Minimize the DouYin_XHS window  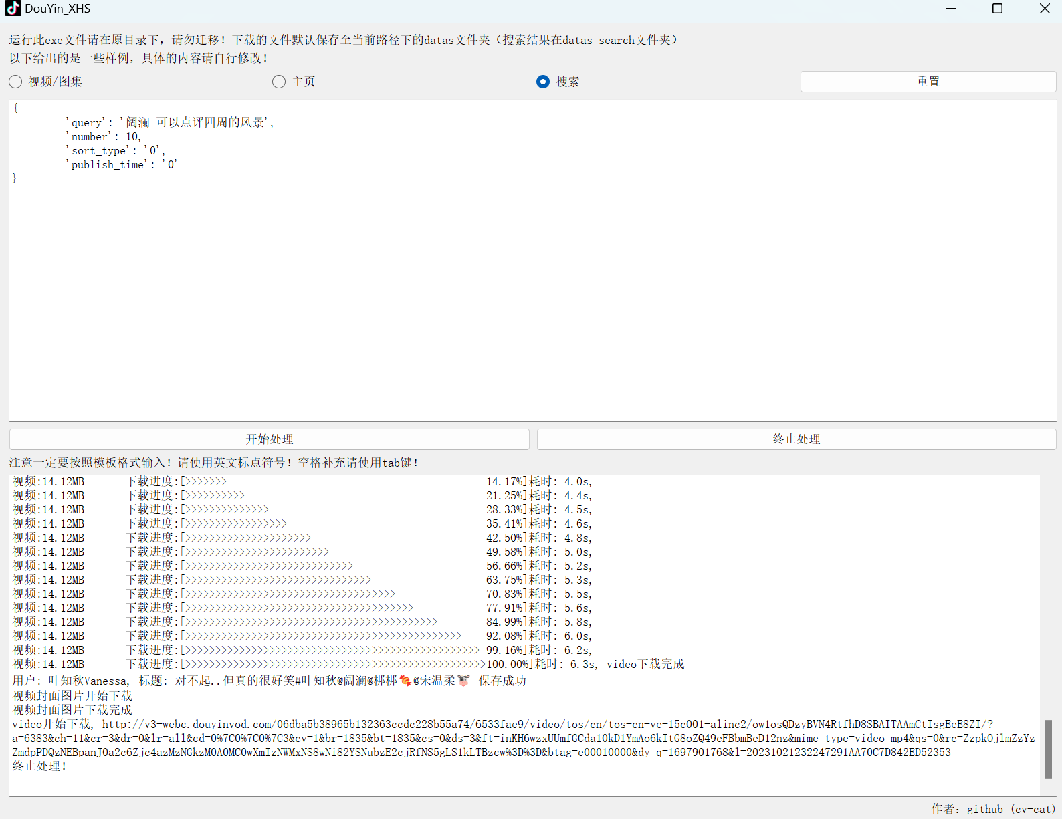pyautogui.click(x=951, y=9)
